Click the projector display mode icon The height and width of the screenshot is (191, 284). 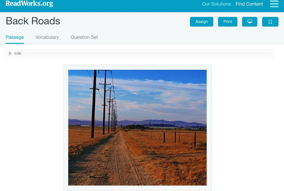[x=250, y=22]
